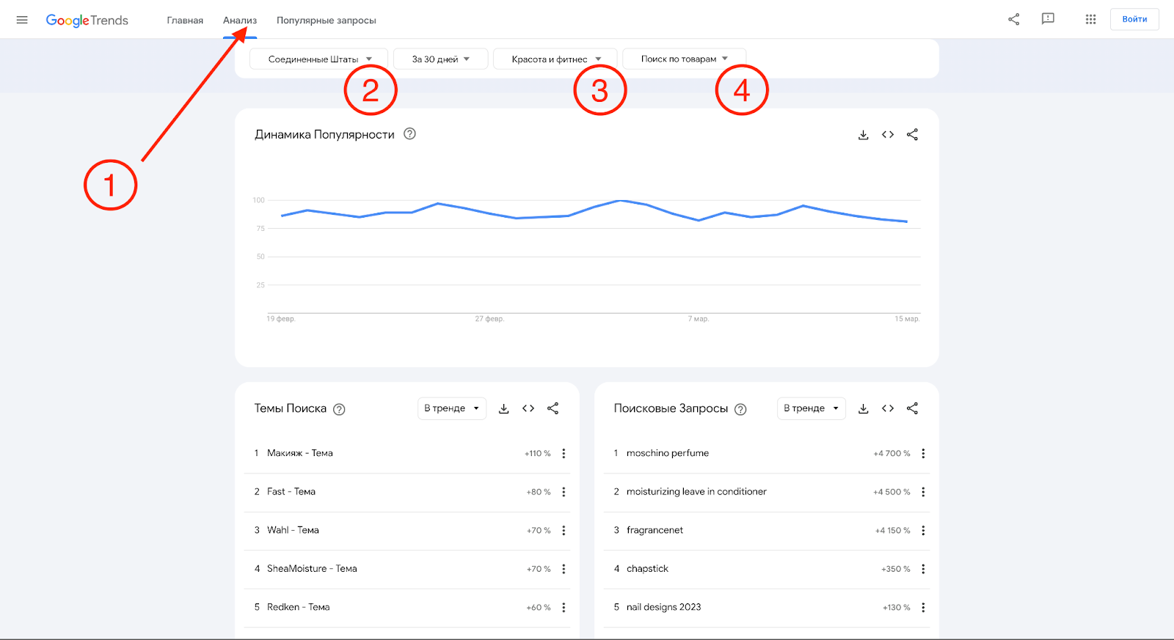Open the Fast - Тема topic

(x=291, y=492)
